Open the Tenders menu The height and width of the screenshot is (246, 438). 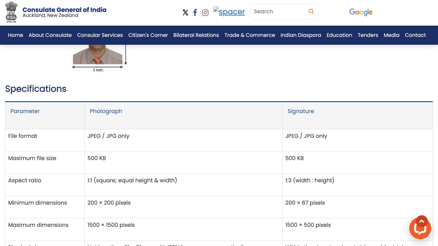pyautogui.click(x=368, y=35)
